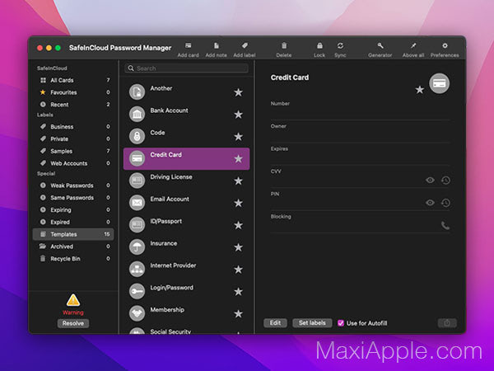Viewport: 494px width, 371px height.
Task: Show PIN history clock icon
Action: pyautogui.click(x=445, y=203)
